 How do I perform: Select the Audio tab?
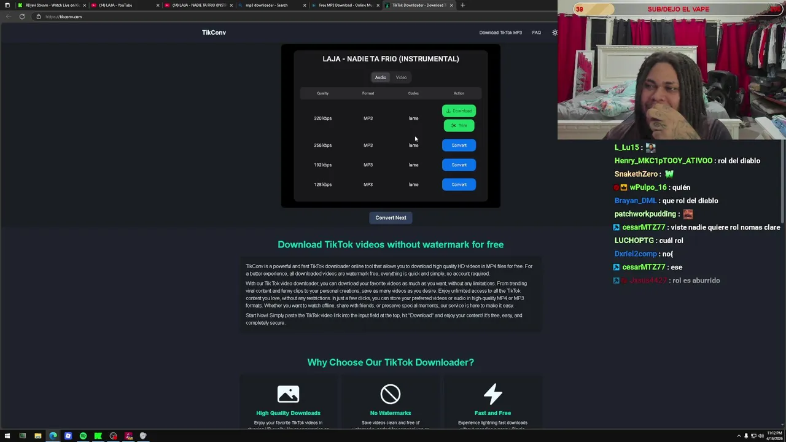[x=381, y=77]
